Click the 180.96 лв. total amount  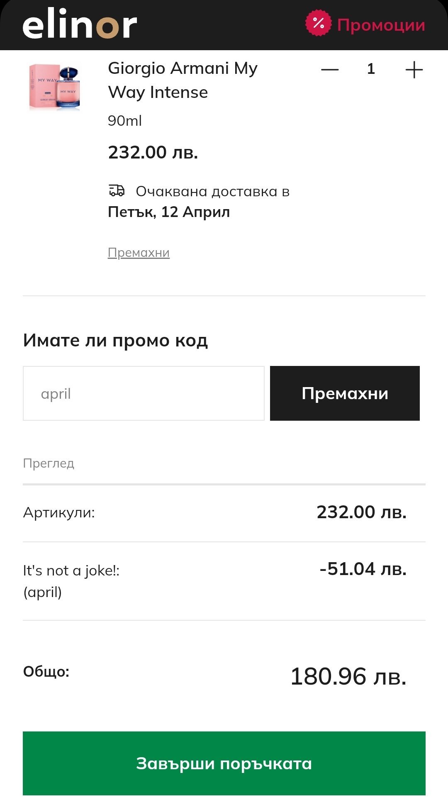[x=348, y=676]
